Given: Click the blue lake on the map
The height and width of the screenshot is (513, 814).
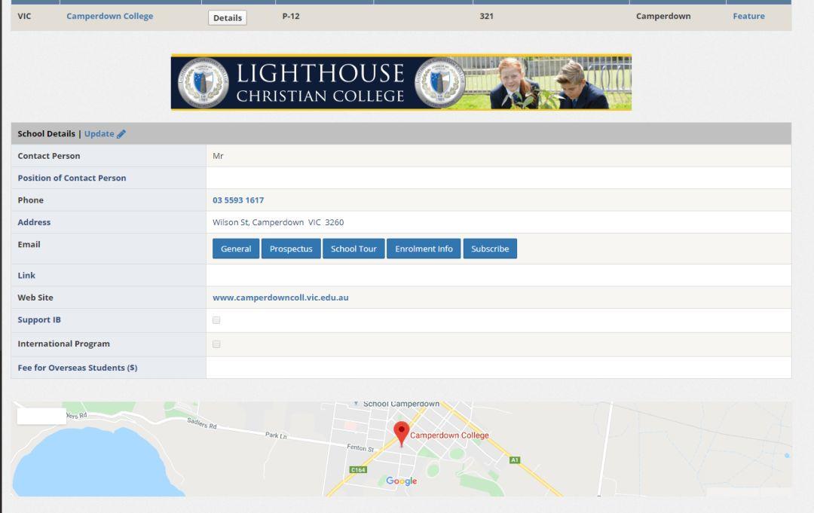Looking at the screenshot, I should tap(93, 464).
